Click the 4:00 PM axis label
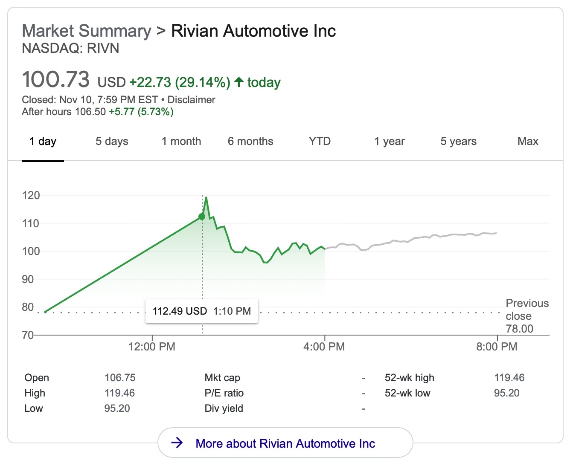Screen dimensions: 570x463 [324, 347]
